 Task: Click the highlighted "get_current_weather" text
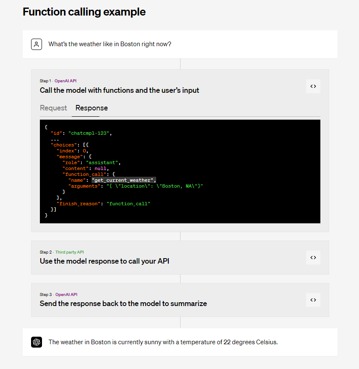click(x=123, y=180)
